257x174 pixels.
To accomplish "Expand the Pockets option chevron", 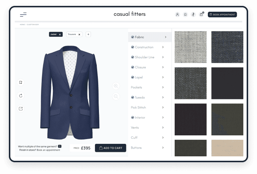I will 163,87.
